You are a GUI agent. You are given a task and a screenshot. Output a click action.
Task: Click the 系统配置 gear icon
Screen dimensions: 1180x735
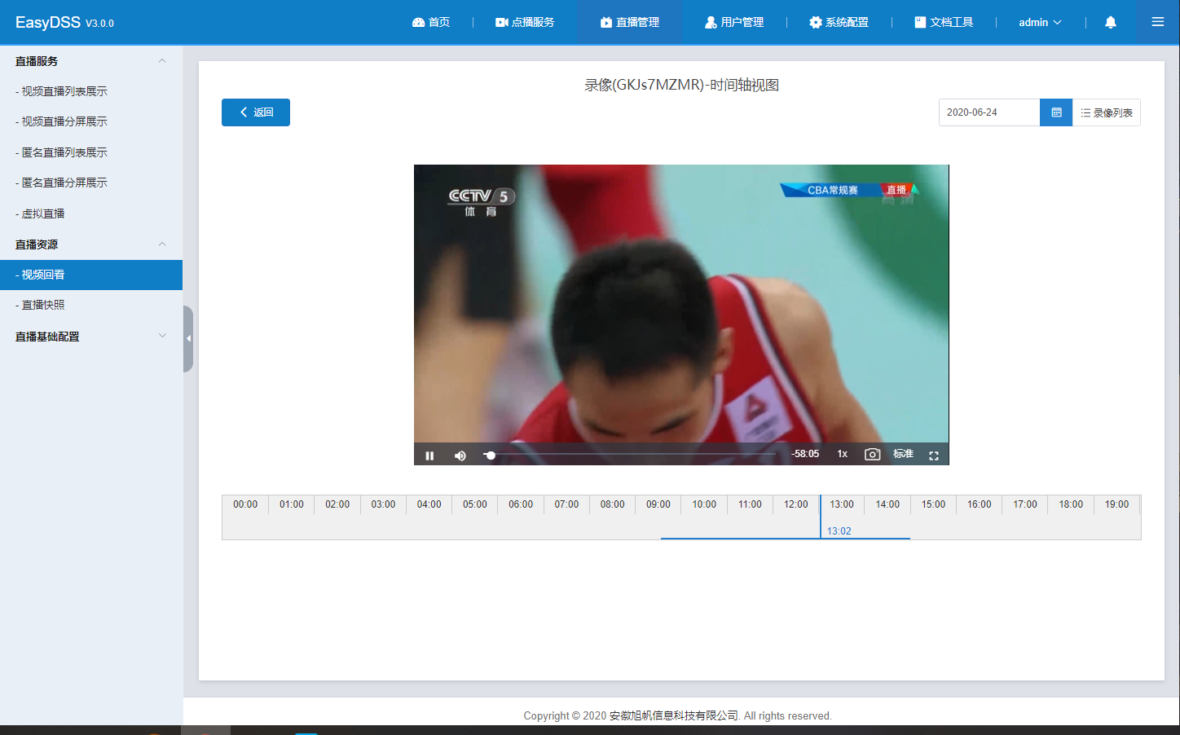pos(815,22)
